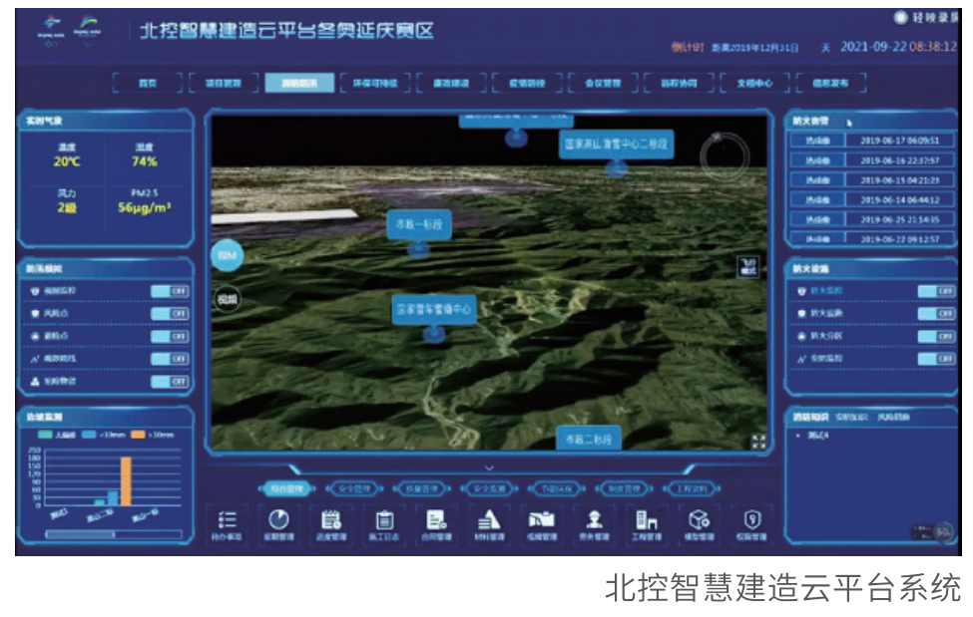Toggle the 防火分区 switch

pos(936,336)
